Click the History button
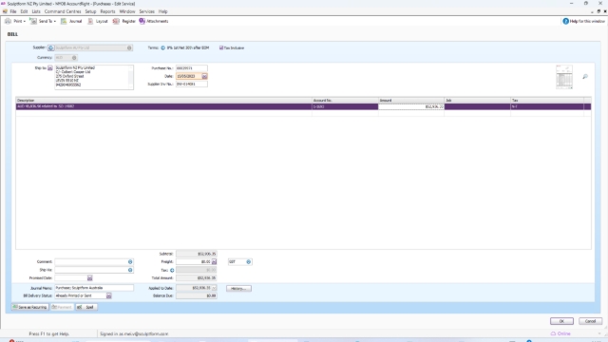 [x=238, y=289]
